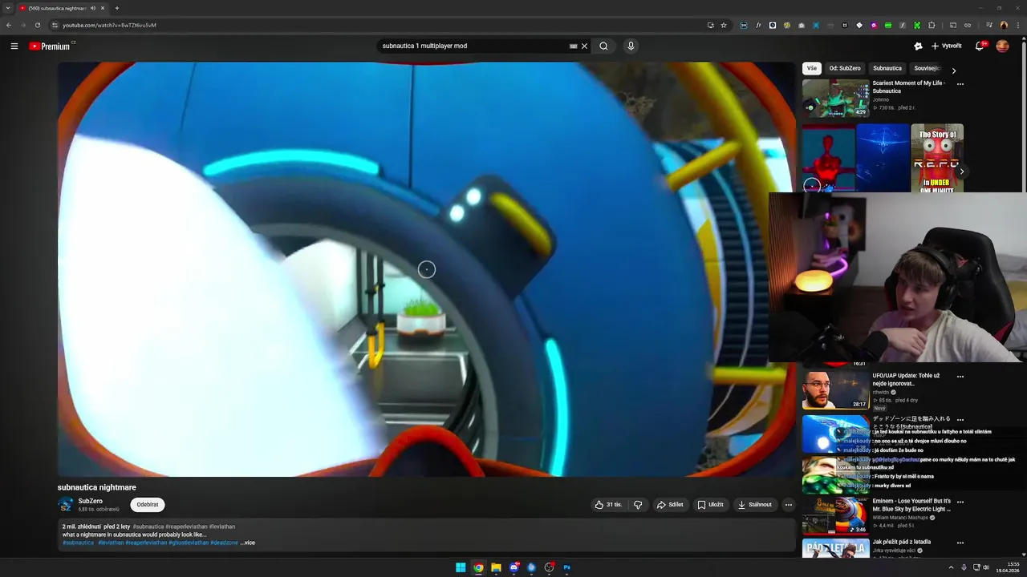Open the on-screen keyboard in the search box
The height and width of the screenshot is (577, 1027).
tap(573, 46)
